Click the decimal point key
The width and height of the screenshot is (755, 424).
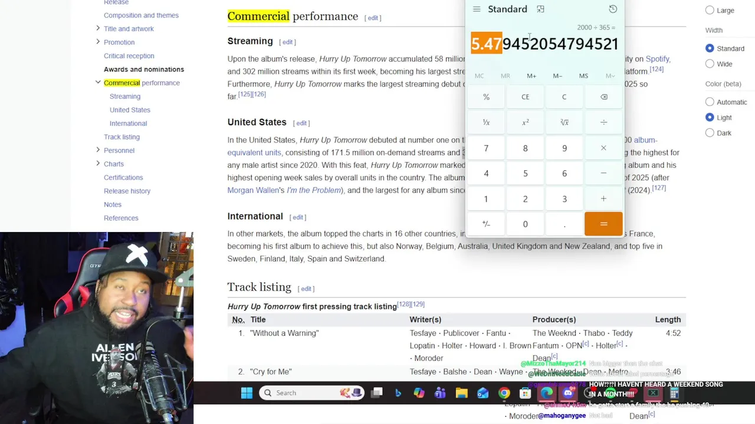click(x=564, y=224)
